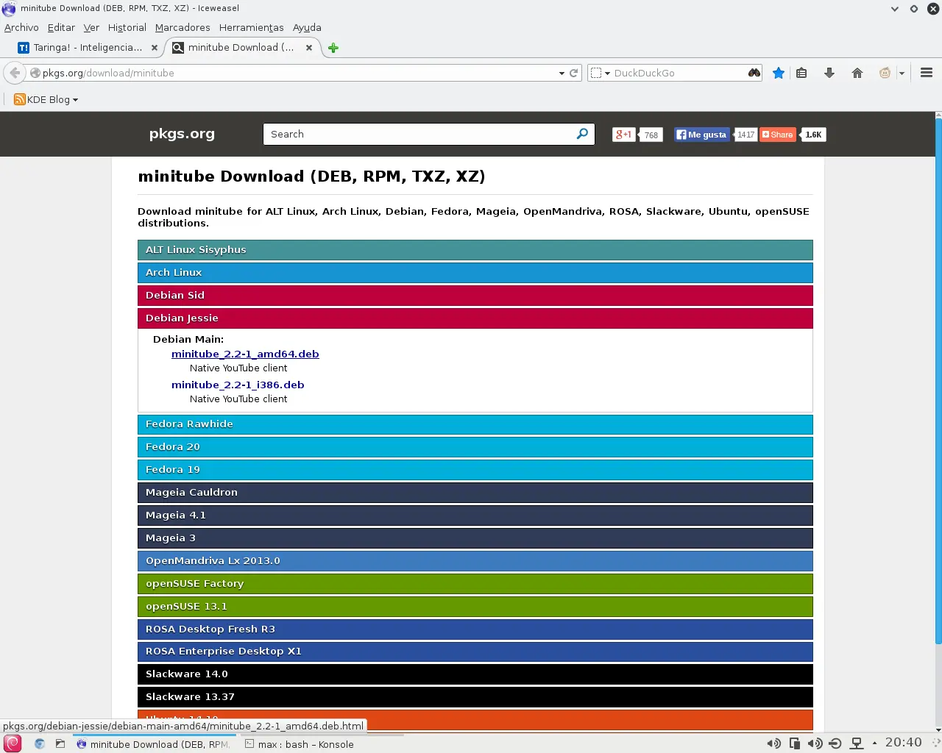Close the Taringa tab

[x=155, y=48]
